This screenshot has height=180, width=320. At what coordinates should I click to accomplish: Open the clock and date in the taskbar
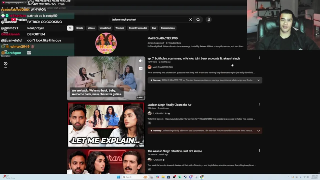tap(314, 177)
